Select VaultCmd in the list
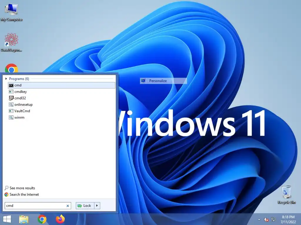This screenshot has width=301, height=225. [x=62, y=111]
